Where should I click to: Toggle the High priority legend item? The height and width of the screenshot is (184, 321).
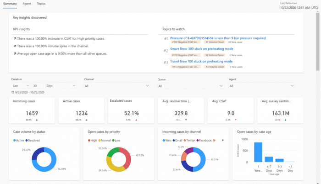coord(94,140)
